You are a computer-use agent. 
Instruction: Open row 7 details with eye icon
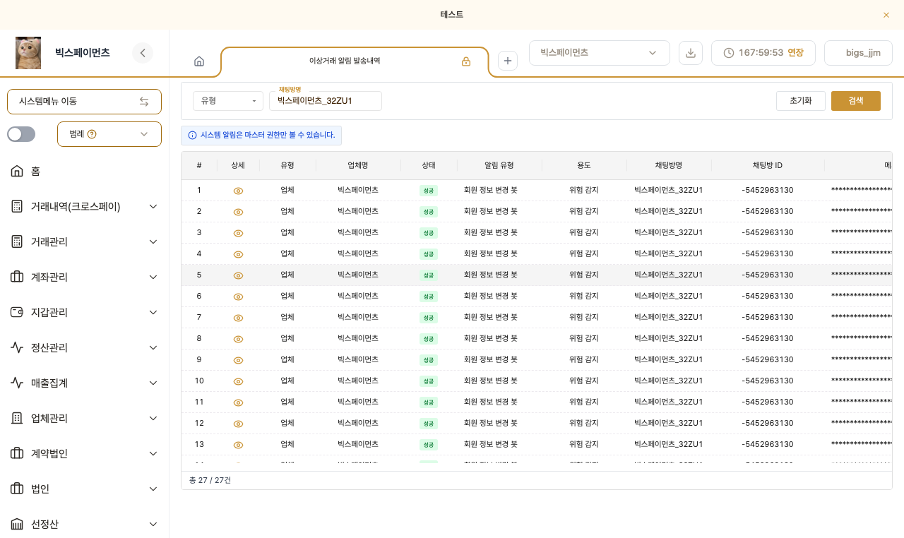tap(238, 318)
